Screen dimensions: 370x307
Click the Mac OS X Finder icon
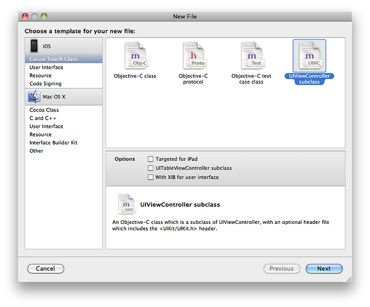34,97
